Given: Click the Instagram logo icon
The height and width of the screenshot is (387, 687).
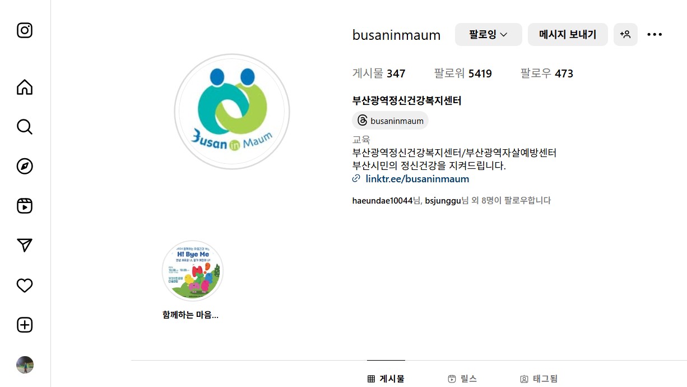Looking at the screenshot, I should pyautogui.click(x=25, y=30).
